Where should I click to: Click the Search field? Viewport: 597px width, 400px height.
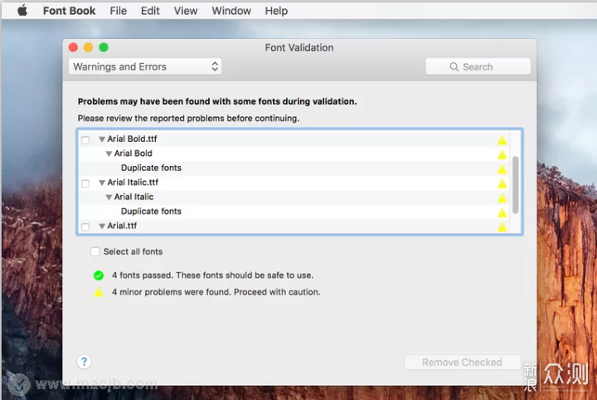(478, 66)
